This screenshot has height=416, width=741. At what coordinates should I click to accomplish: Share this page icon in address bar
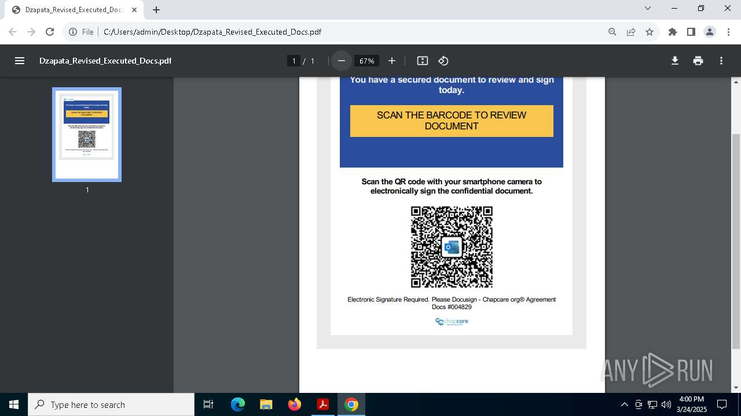pos(631,32)
